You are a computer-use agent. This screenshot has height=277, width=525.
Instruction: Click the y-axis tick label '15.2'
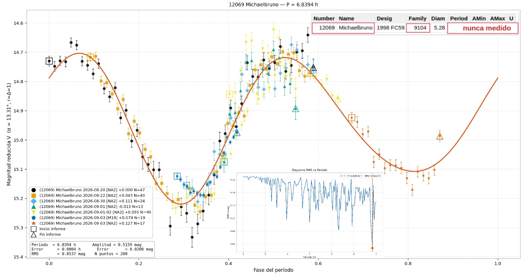pos(18,198)
